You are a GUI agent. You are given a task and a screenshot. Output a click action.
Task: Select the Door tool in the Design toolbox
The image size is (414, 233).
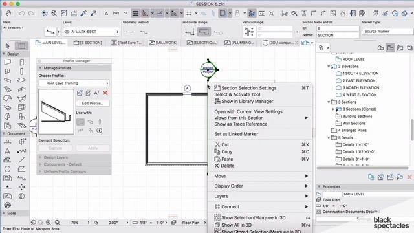pos(21,62)
